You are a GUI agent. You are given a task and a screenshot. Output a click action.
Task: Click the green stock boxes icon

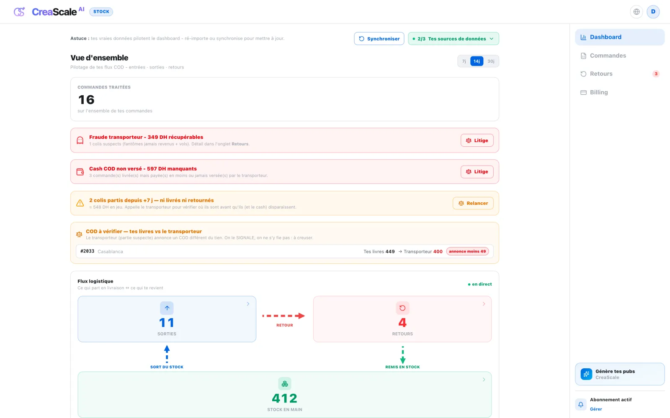(285, 384)
